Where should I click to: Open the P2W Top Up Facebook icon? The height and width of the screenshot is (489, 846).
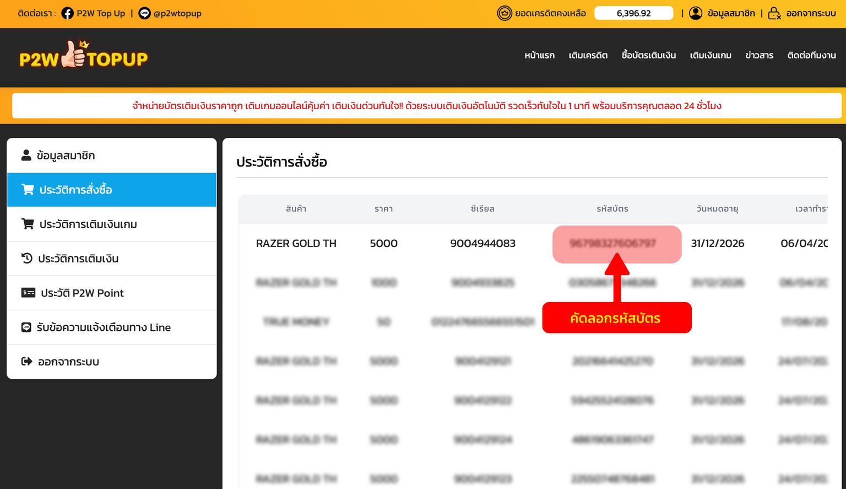tap(67, 13)
